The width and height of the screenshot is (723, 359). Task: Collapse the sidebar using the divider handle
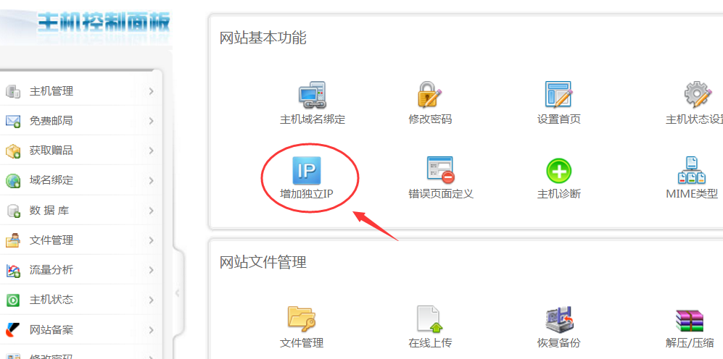pyautogui.click(x=178, y=293)
